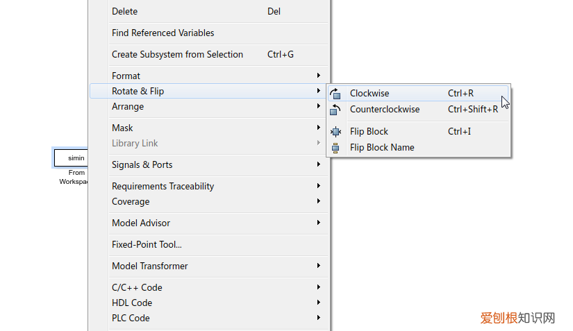
Task: Expand the Model Transformer submenu
Action: coord(150,266)
